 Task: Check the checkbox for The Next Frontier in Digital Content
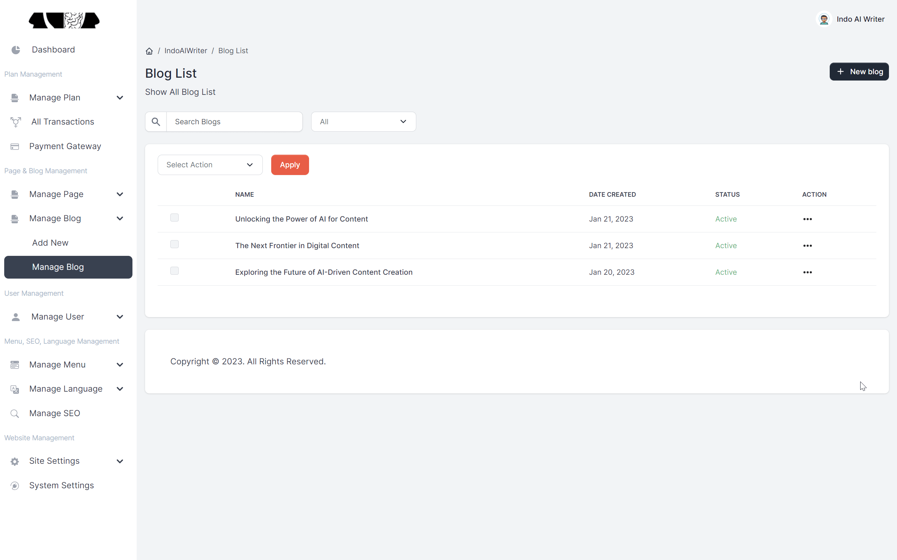[x=174, y=244]
